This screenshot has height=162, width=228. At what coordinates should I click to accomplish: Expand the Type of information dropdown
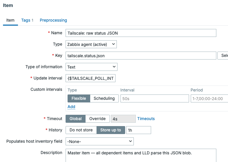[91, 67]
